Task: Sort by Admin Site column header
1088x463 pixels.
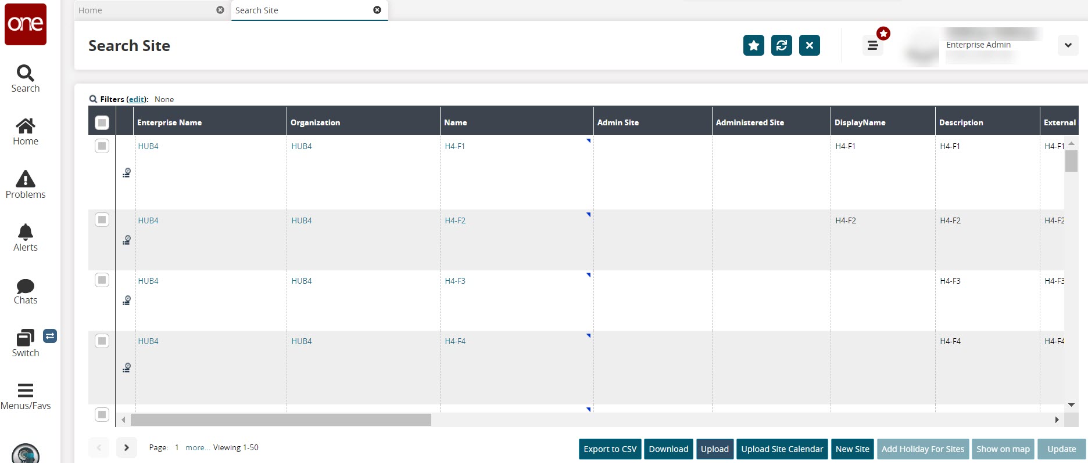Action: point(653,122)
